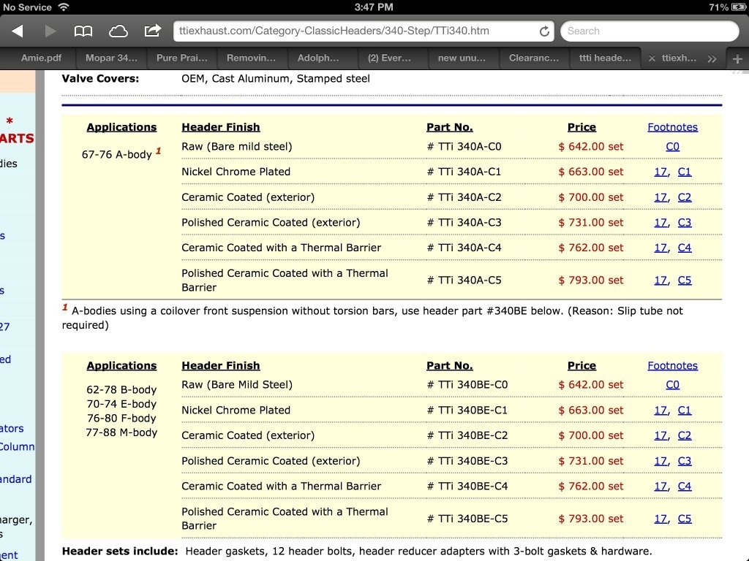Open iCloud tabs cloud icon
This screenshot has height=561, width=749.
click(118, 31)
